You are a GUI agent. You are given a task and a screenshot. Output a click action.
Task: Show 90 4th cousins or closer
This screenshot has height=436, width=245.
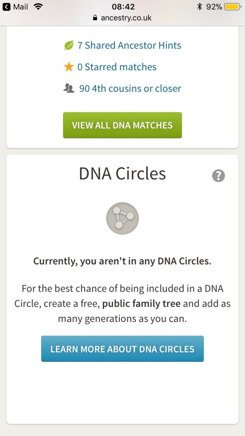click(x=130, y=89)
